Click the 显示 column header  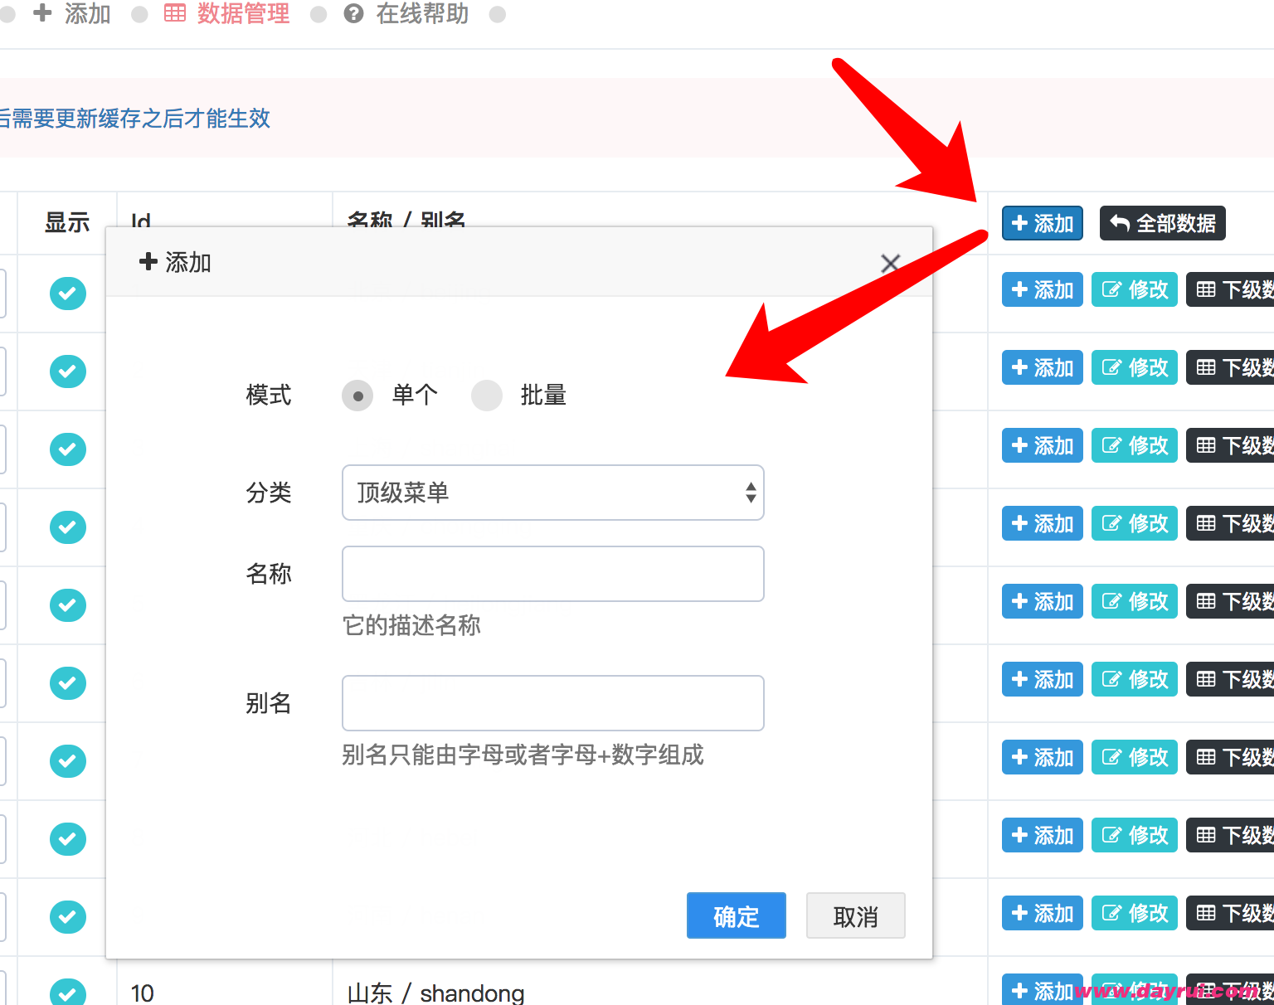(x=67, y=222)
